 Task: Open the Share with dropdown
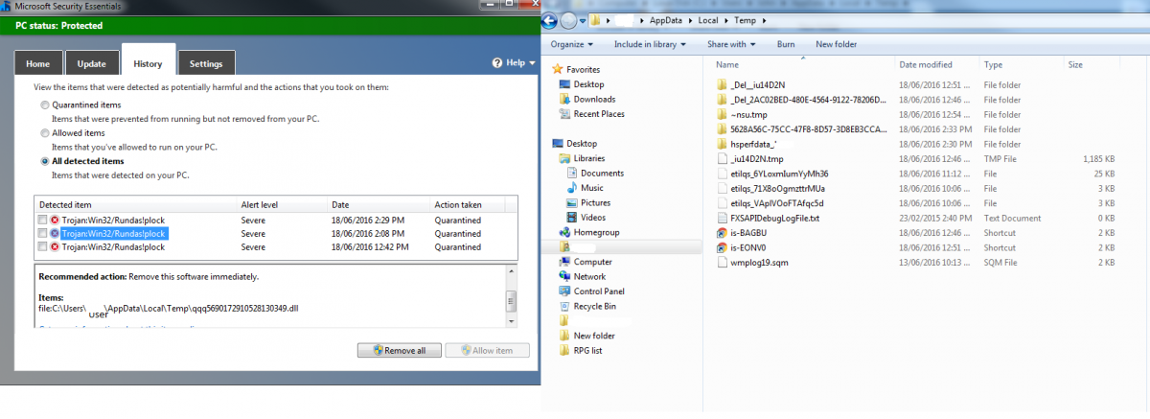point(731,44)
